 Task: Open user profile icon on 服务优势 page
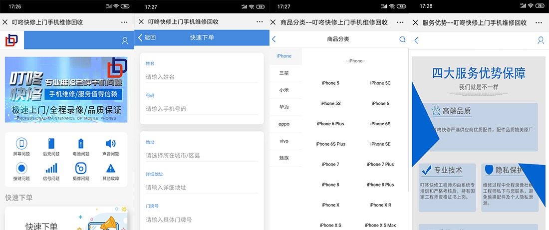541,40
